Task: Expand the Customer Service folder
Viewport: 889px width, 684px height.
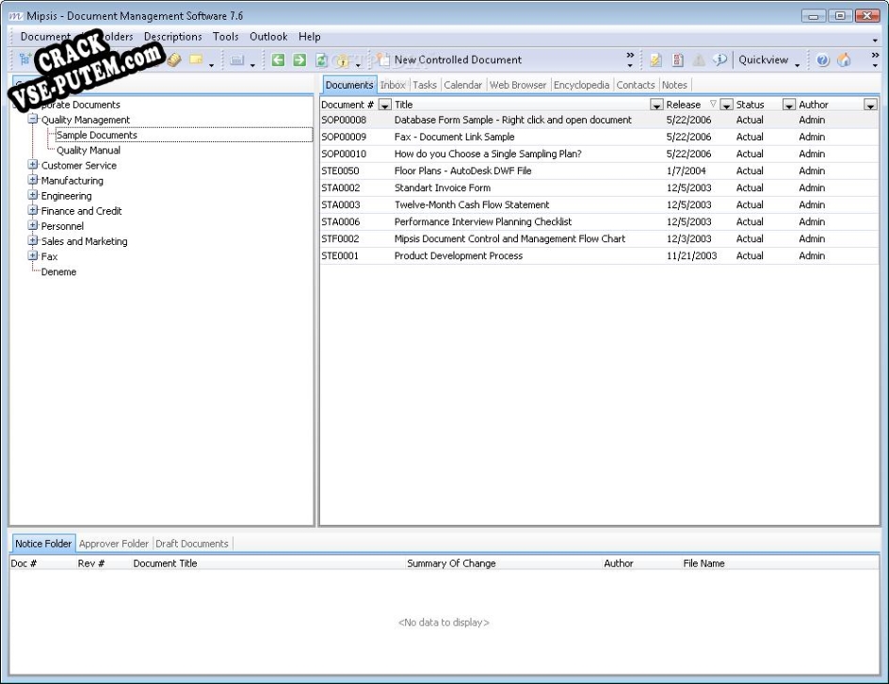Action: tap(33, 165)
